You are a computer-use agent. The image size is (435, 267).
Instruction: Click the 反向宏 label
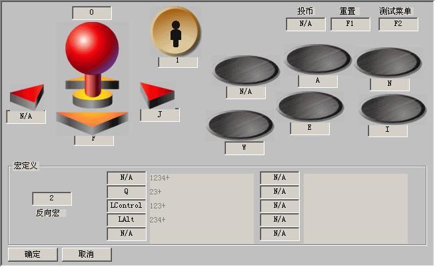click(x=48, y=213)
